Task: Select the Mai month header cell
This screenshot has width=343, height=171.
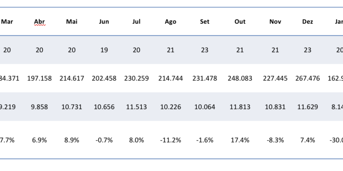Action: pos(72,22)
